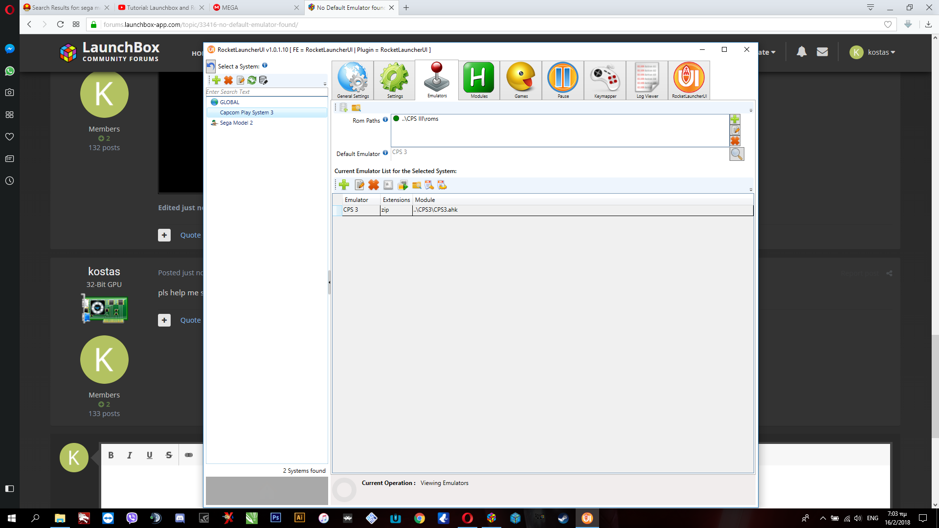The image size is (939, 528).
Task: Toggle italic formatting in forum reply editor
Action: [130, 455]
